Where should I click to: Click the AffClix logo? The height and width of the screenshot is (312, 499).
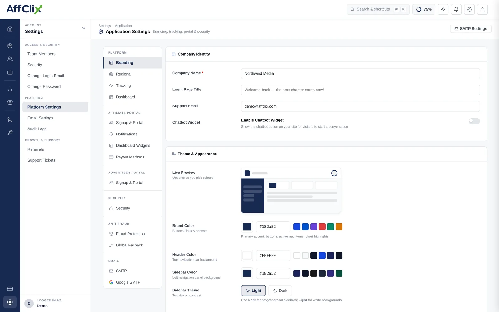24,9
